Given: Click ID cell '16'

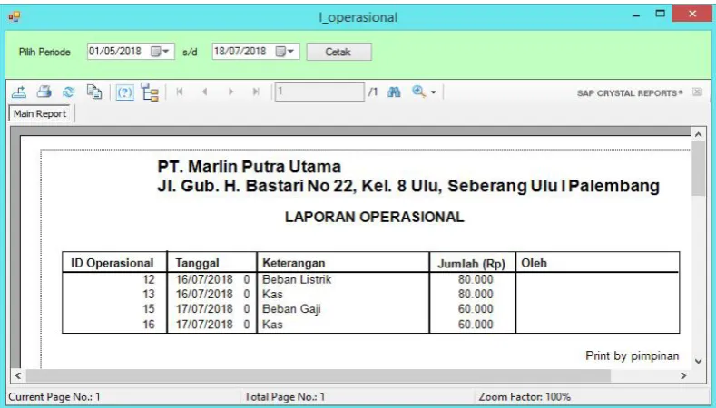Looking at the screenshot, I should (149, 325).
